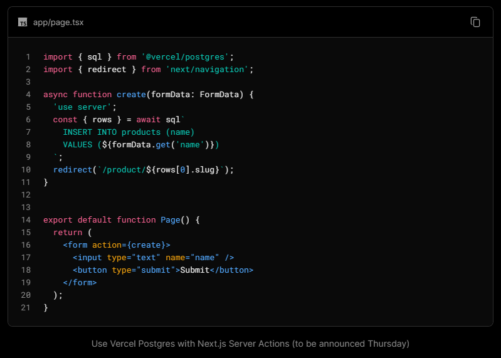Click line number 21 in the gutter

[x=26, y=308]
